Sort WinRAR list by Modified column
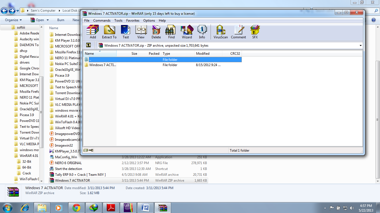 (208, 54)
